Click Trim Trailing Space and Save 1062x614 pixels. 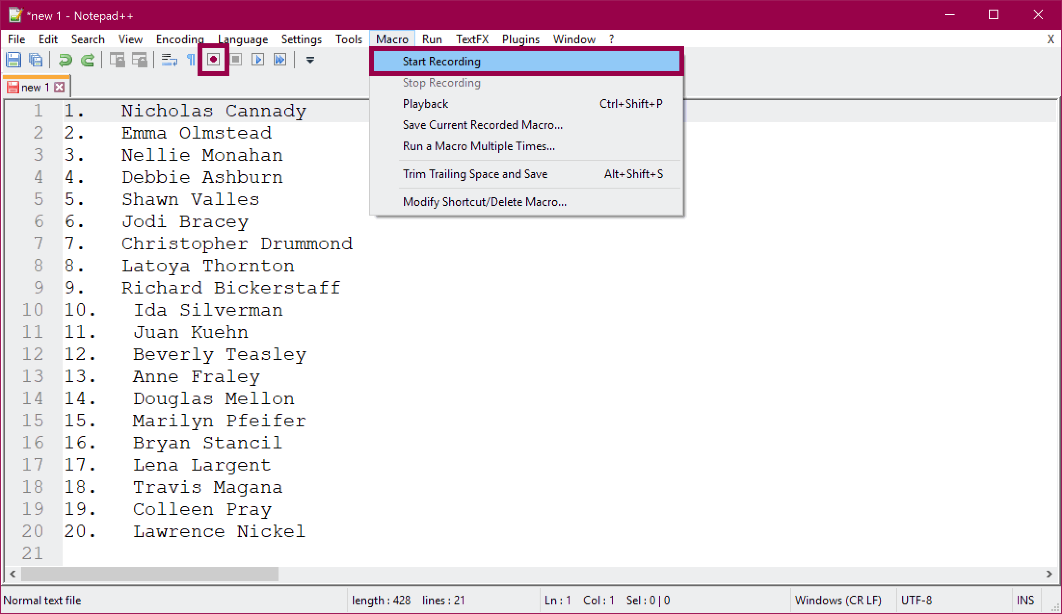(475, 174)
